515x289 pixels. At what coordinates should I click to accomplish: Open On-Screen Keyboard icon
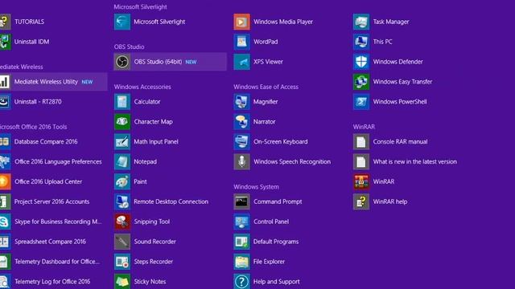(241, 141)
